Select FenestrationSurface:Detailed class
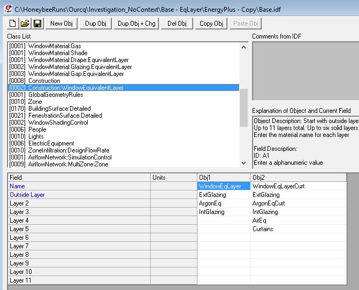 tap(124, 116)
